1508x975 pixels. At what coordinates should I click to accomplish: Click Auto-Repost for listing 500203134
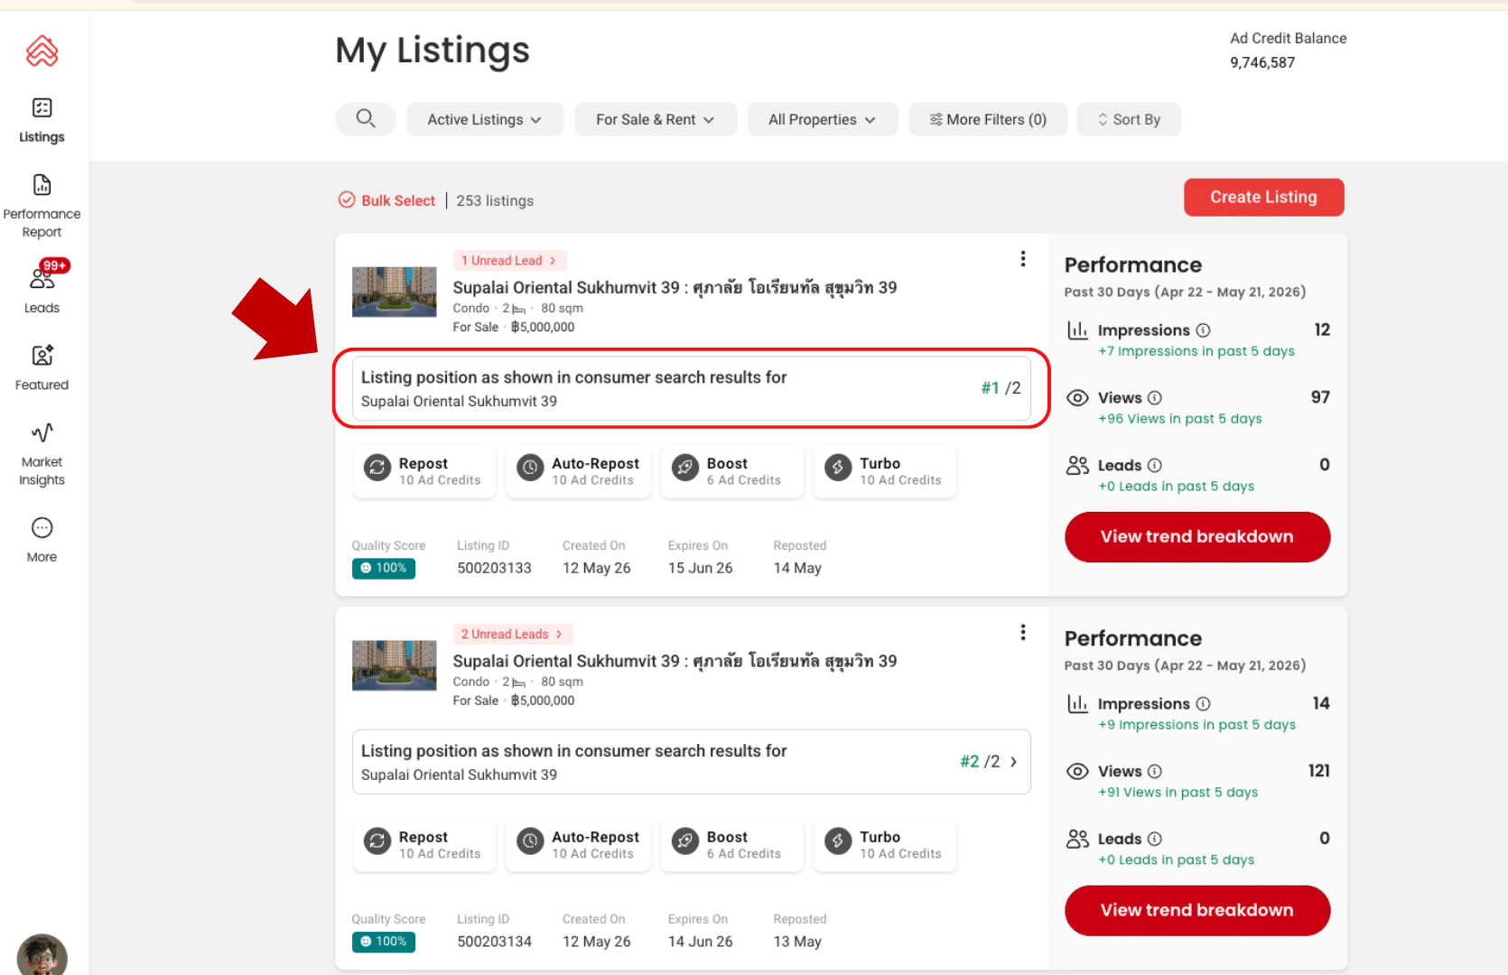(x=578, y=845)
